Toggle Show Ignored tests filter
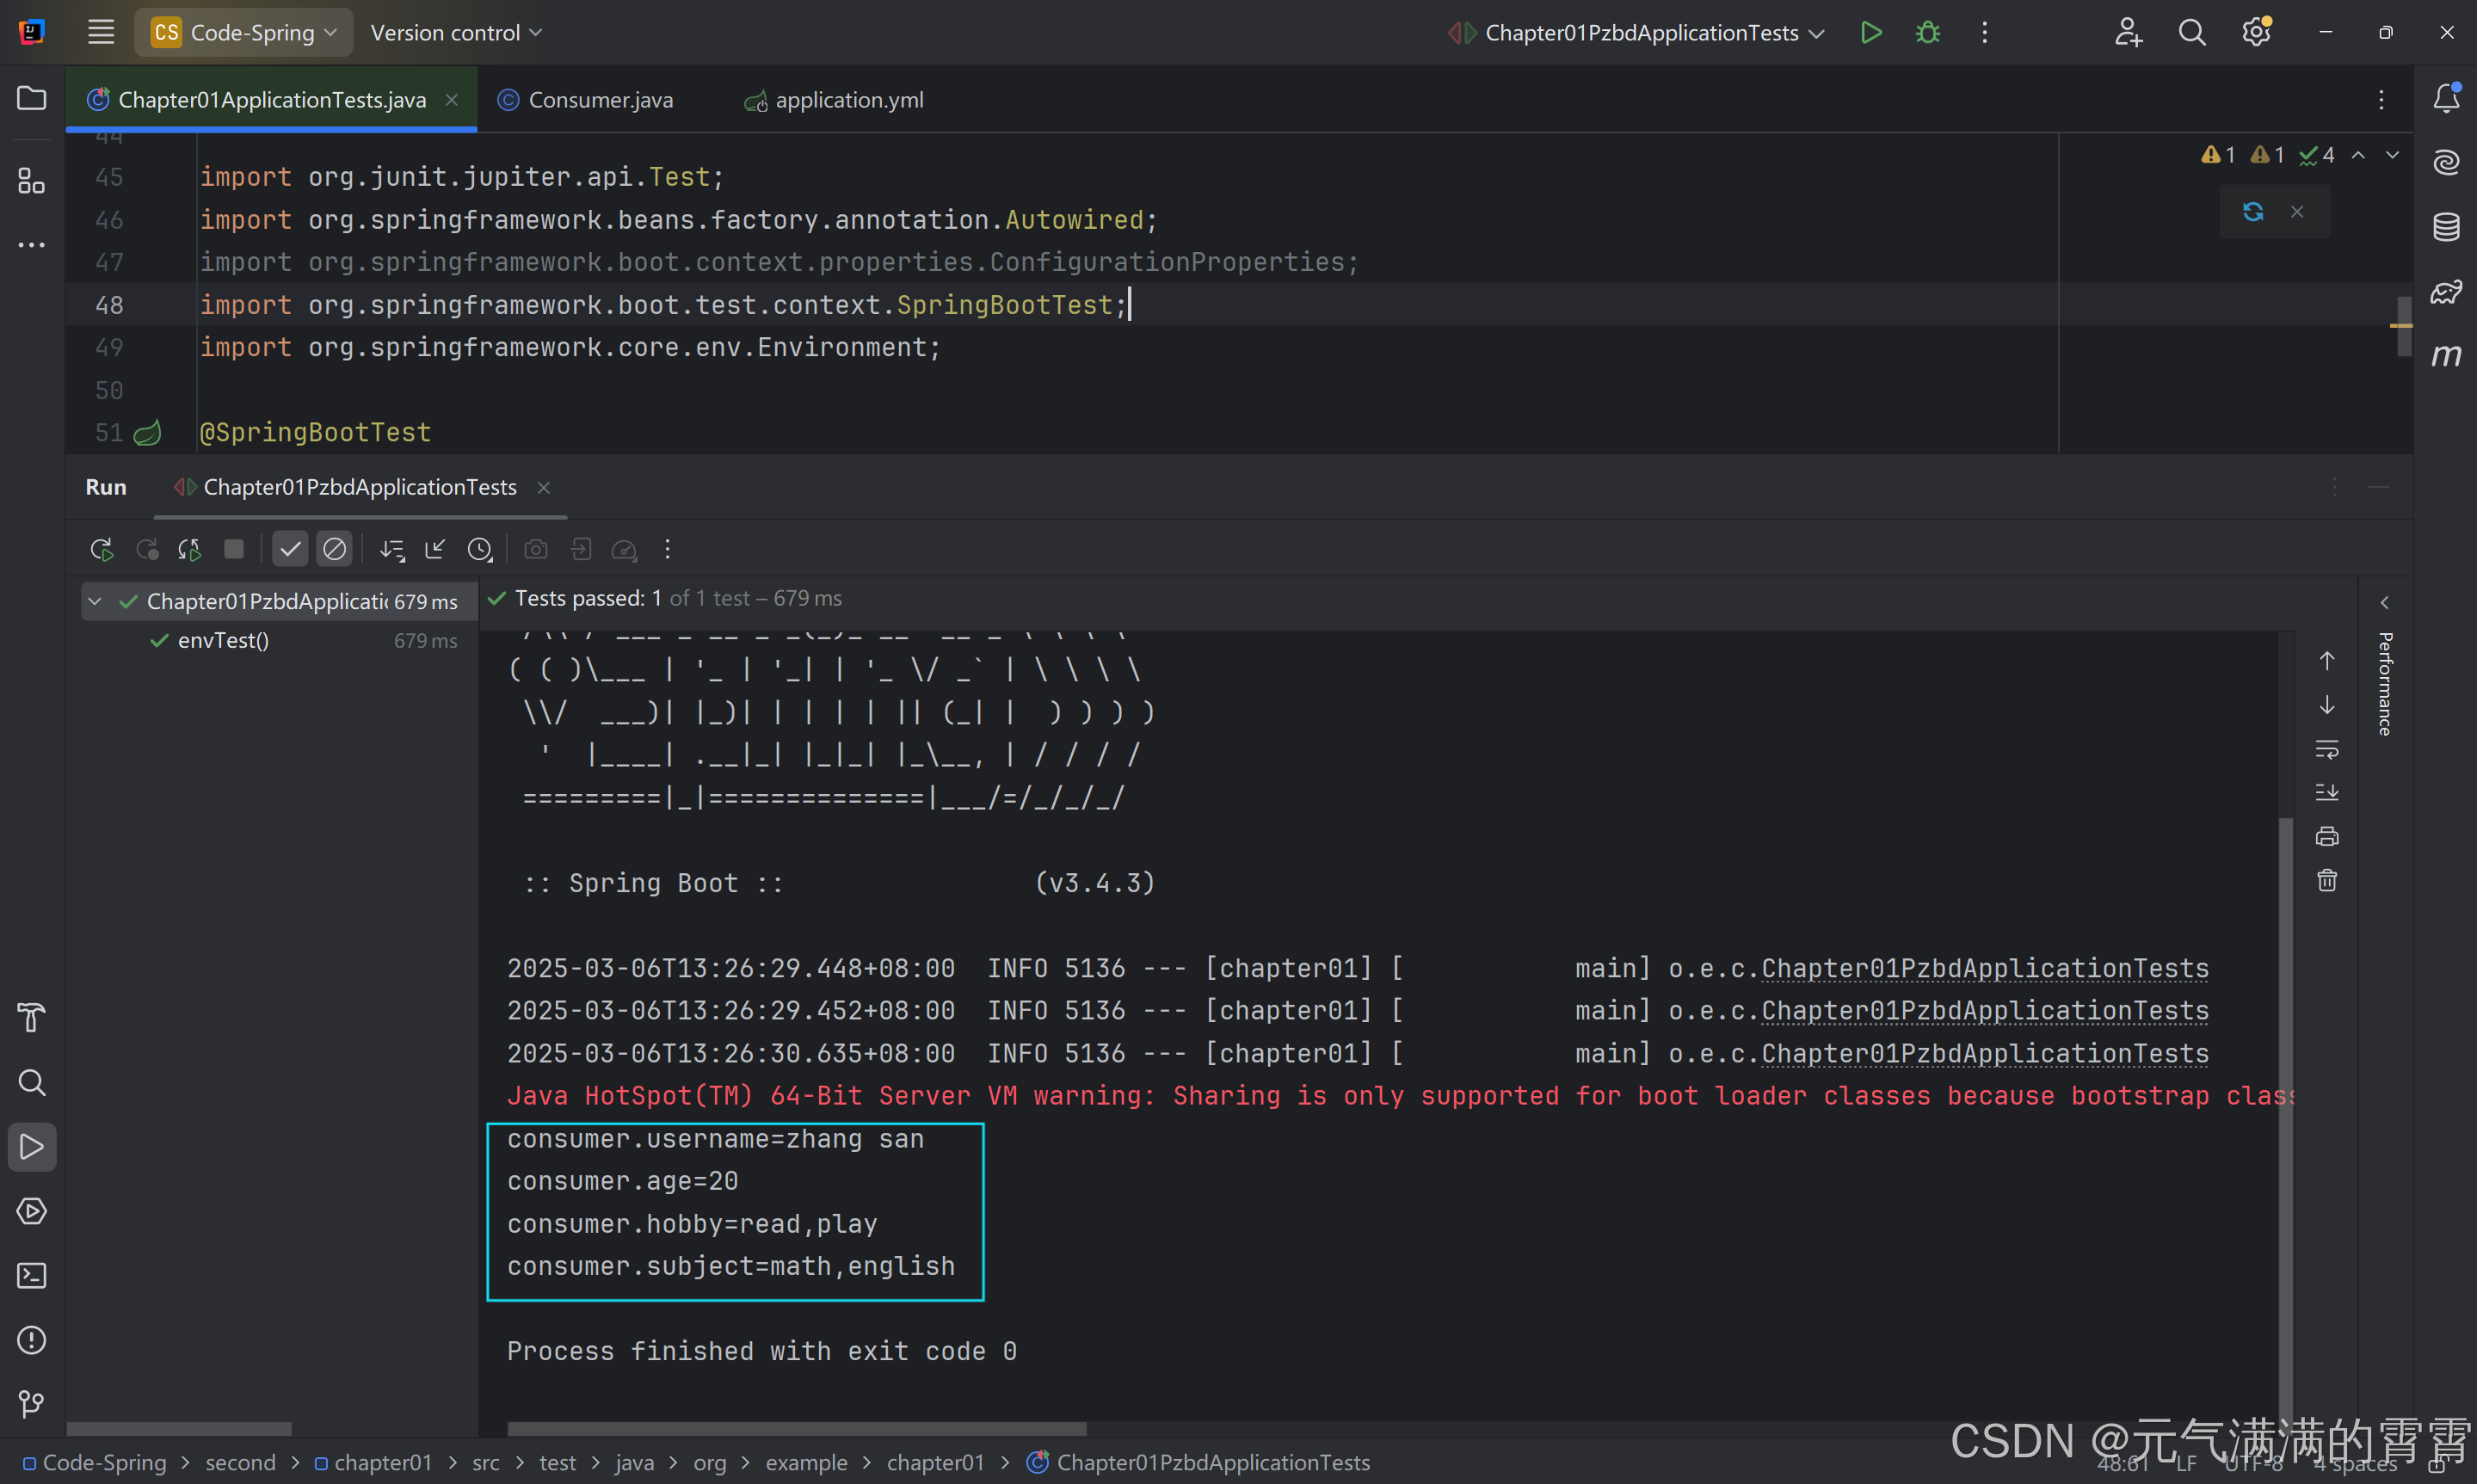The image size is (2477, 1484). (x=334, y=549)
